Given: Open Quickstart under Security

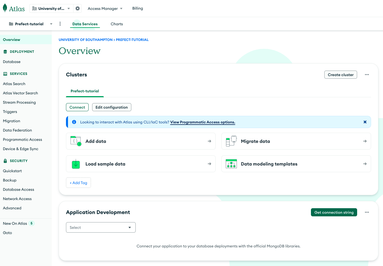Looking at the screenshot, I should pyautogui.click(x=12, y=171).
